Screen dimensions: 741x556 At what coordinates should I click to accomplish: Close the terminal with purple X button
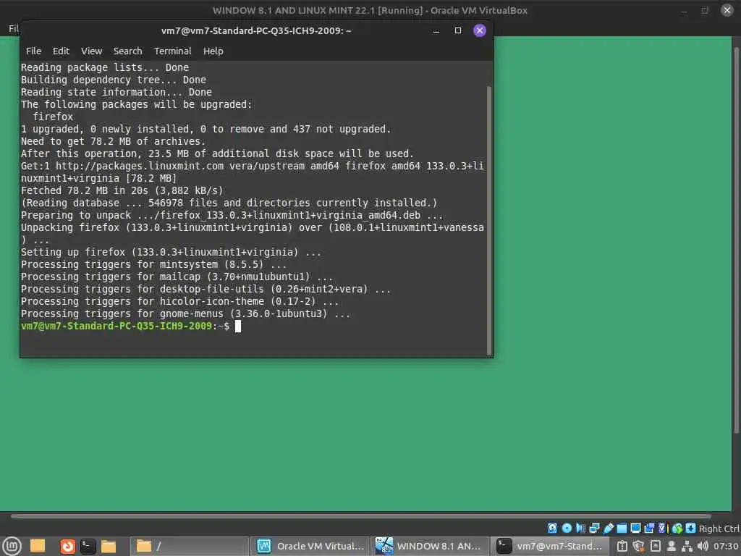(x=480, y=30)
